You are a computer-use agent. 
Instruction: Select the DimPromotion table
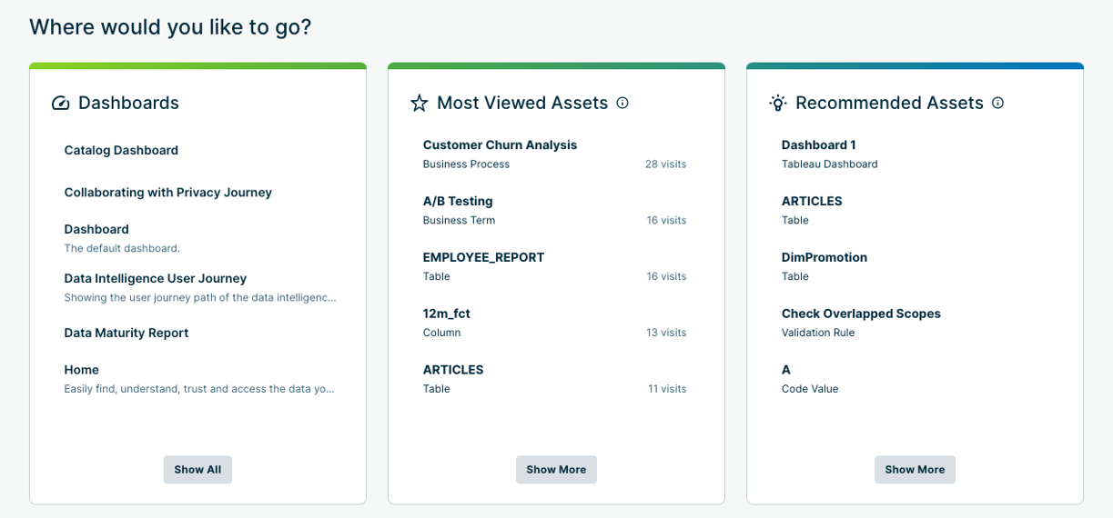pyautogui.click(x=824, y=258)
